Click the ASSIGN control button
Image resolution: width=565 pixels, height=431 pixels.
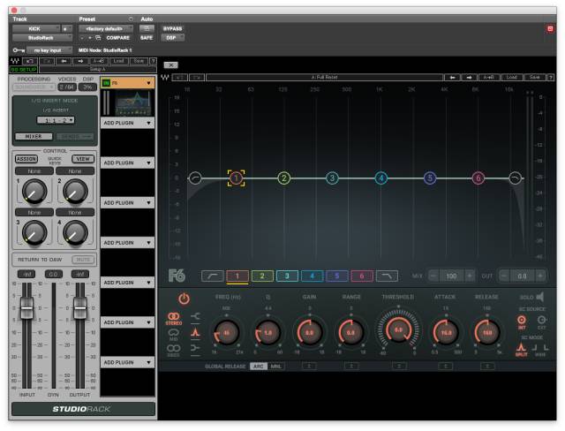pos(26,159)
